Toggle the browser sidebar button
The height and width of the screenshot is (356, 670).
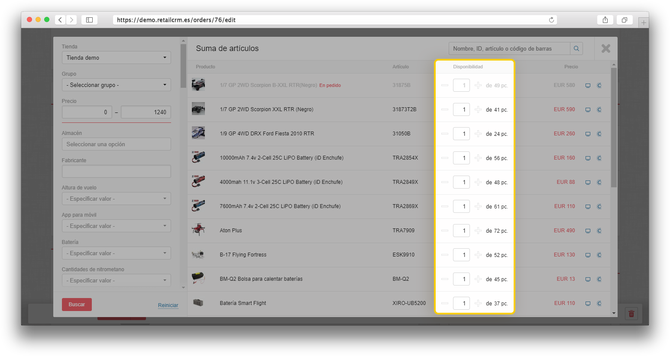89,20
